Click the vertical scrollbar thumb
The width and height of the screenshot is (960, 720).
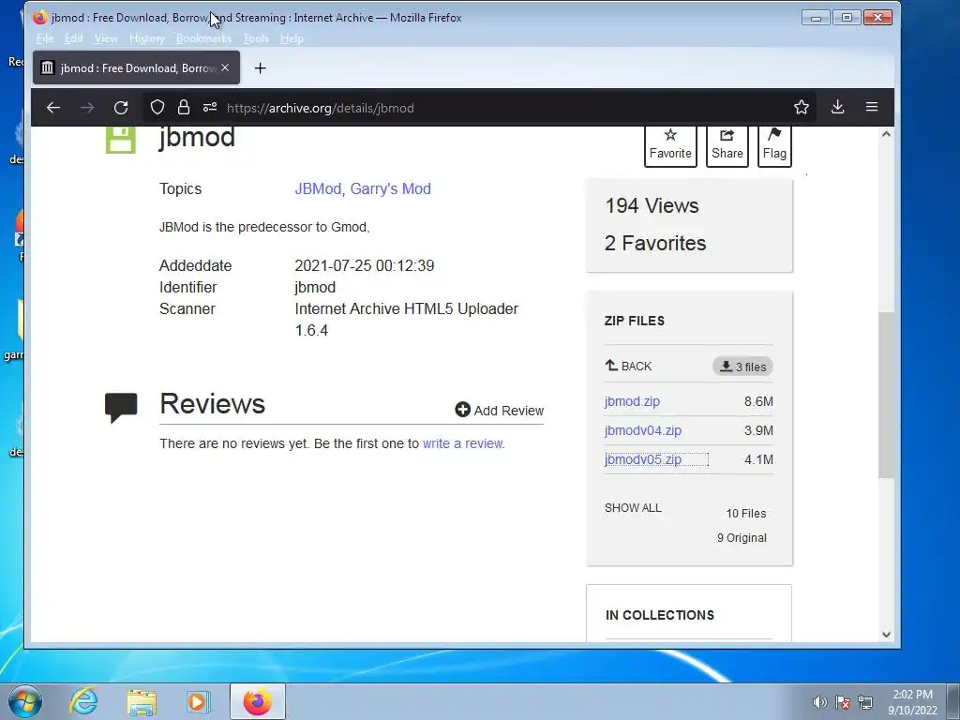point(886,395)
